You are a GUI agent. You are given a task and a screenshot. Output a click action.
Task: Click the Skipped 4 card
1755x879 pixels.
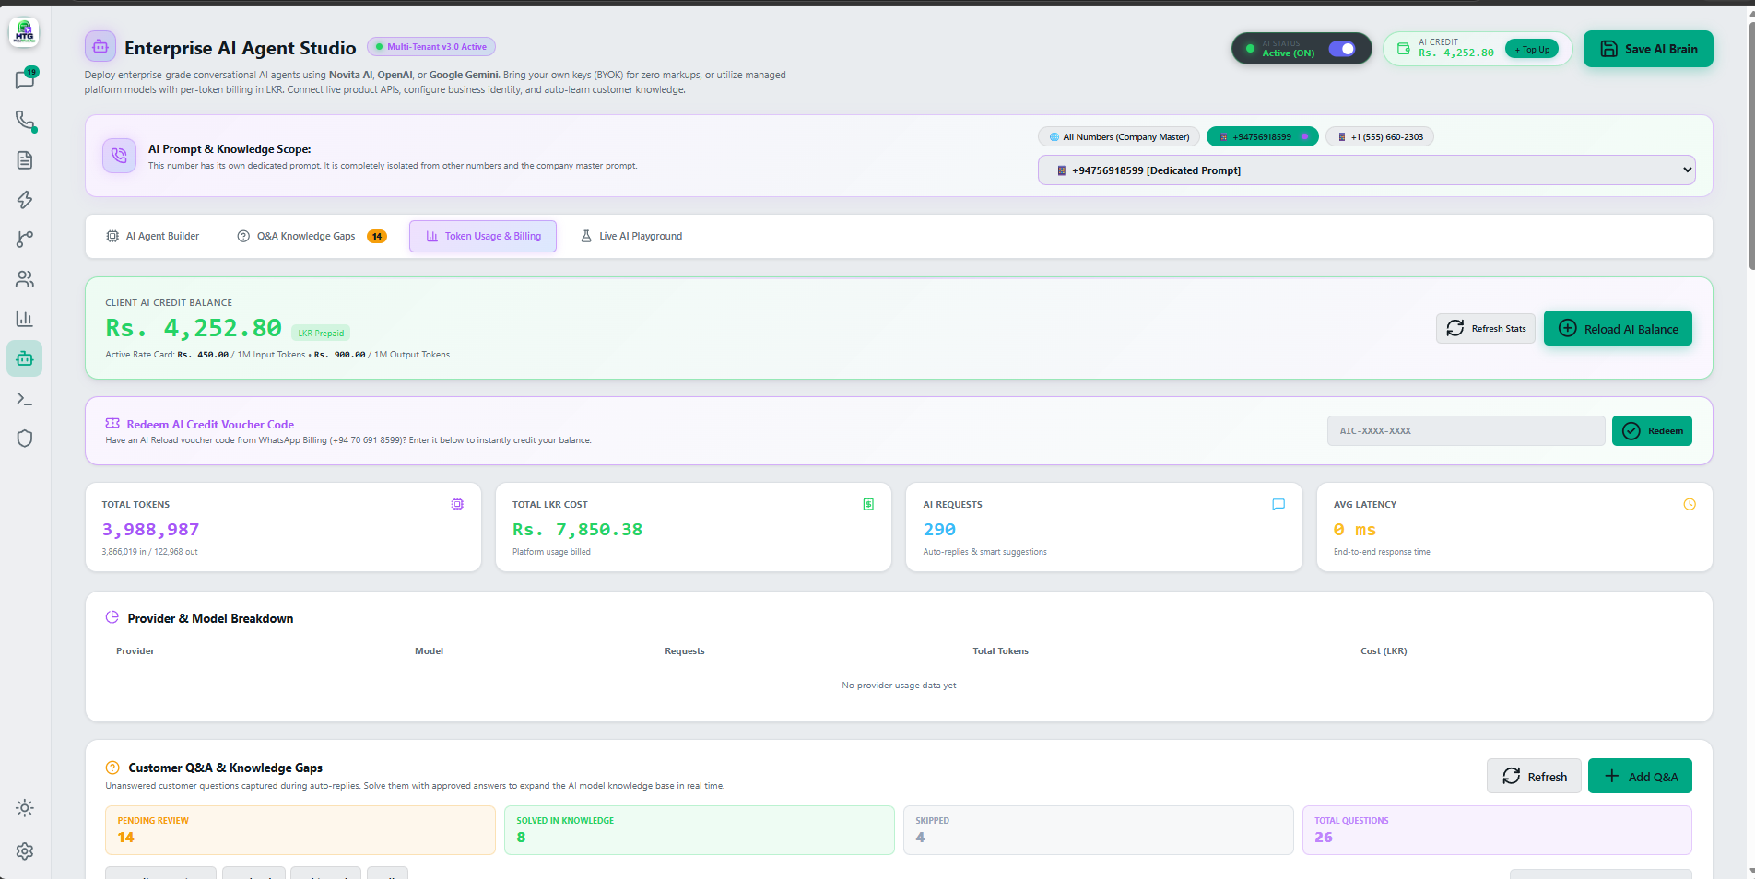[x=1099, y=830]
